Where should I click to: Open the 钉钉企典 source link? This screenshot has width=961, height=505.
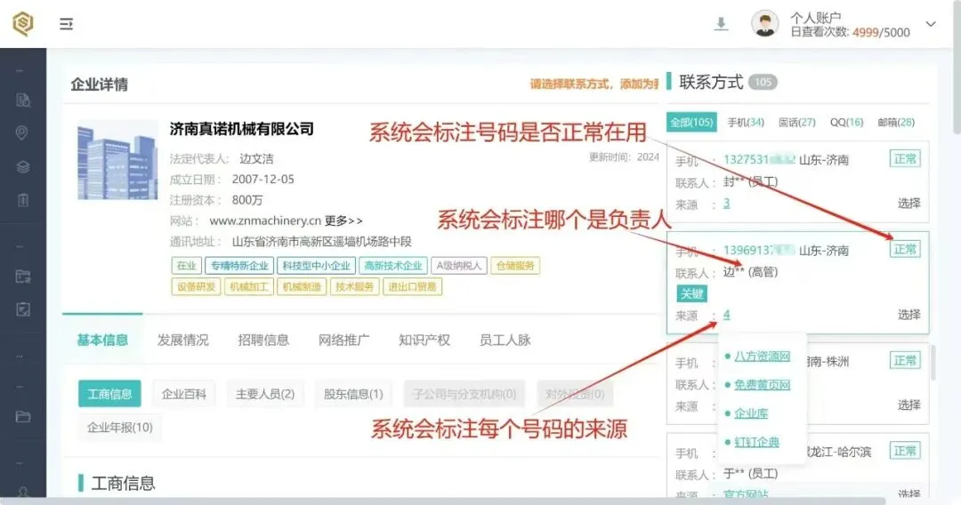[756, 442]
